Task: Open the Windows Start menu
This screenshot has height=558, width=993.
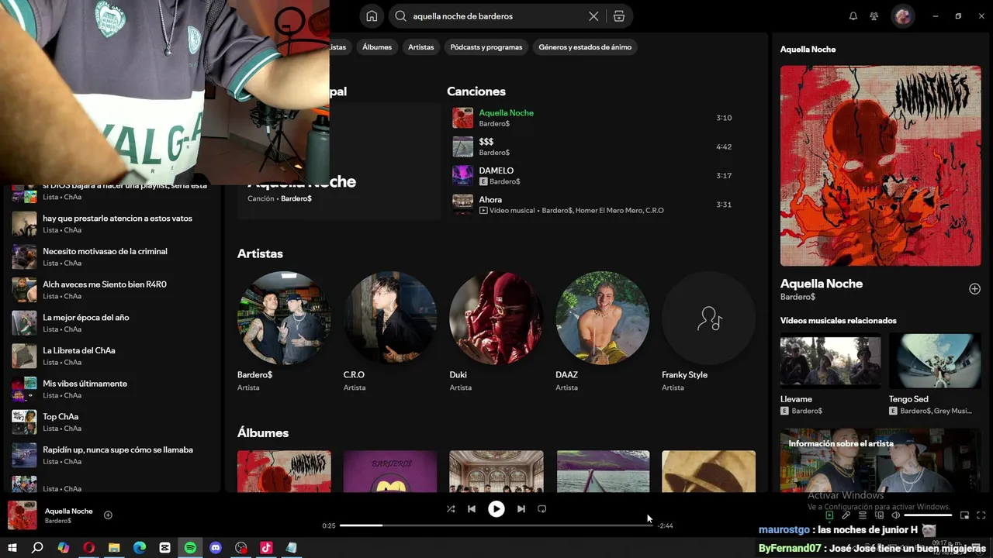Action: pos(12,548)
